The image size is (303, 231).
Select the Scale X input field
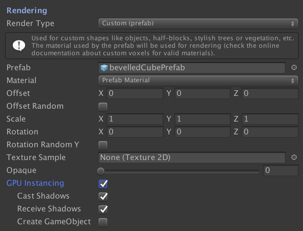[135, 119]
